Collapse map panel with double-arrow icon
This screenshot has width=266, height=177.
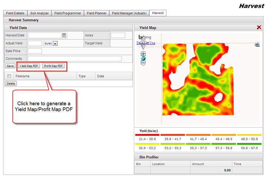point(257,45)
